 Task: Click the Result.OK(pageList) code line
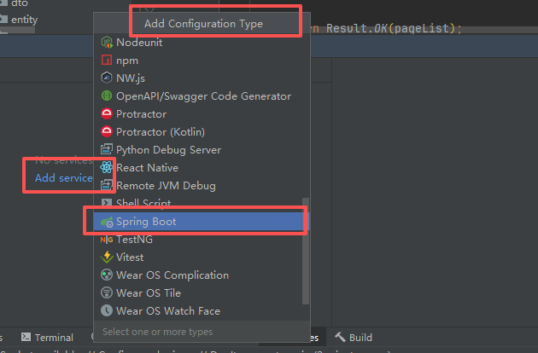click(x=393, y=28)
